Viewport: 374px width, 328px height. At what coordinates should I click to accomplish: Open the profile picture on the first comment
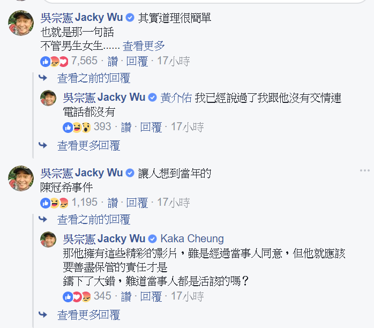(21, 23)
